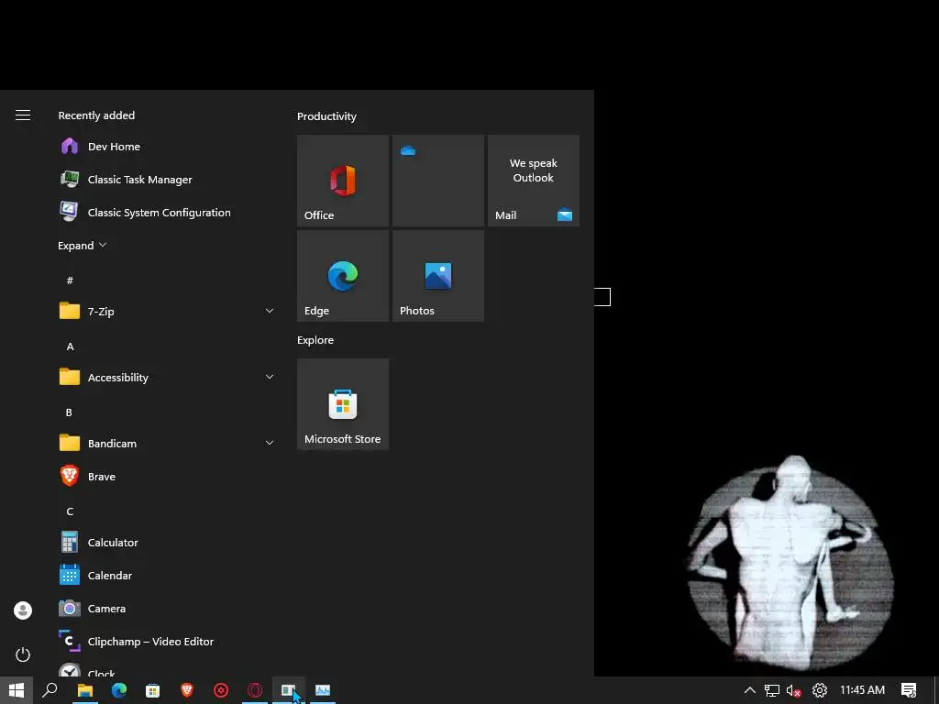Viewport: 939px width, 704px height.
Task: Open the muted volume tray icon
Action: tap(794, 690)
